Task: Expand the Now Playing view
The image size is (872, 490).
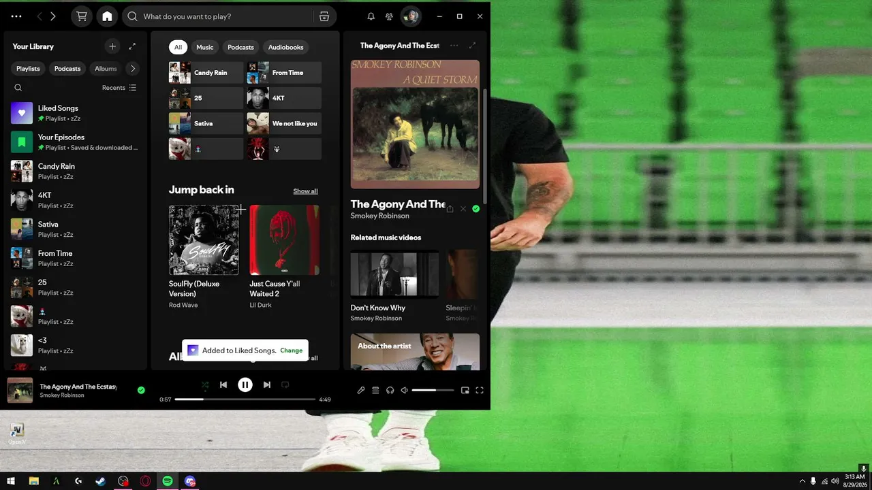Action: [x=472, y=46]
